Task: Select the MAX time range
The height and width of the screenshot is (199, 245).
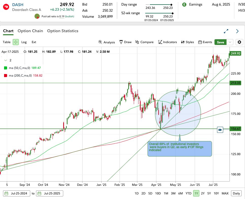Action: pyautogui.click(x=225, y=193)
